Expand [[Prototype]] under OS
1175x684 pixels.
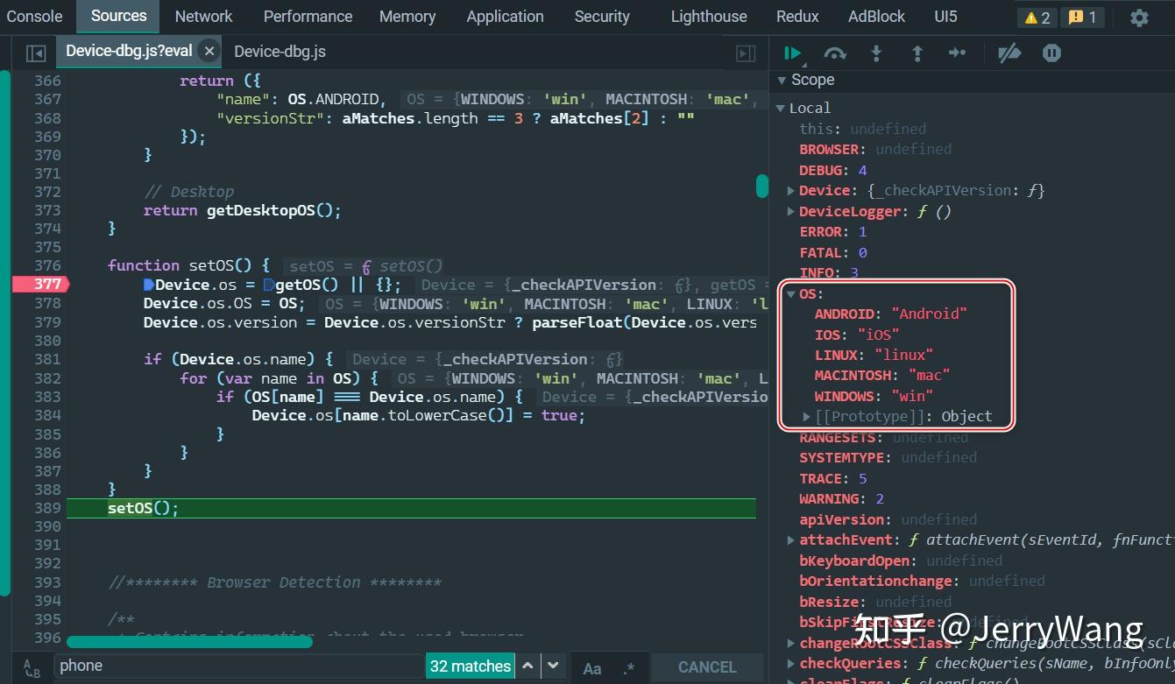coord(807,417)
